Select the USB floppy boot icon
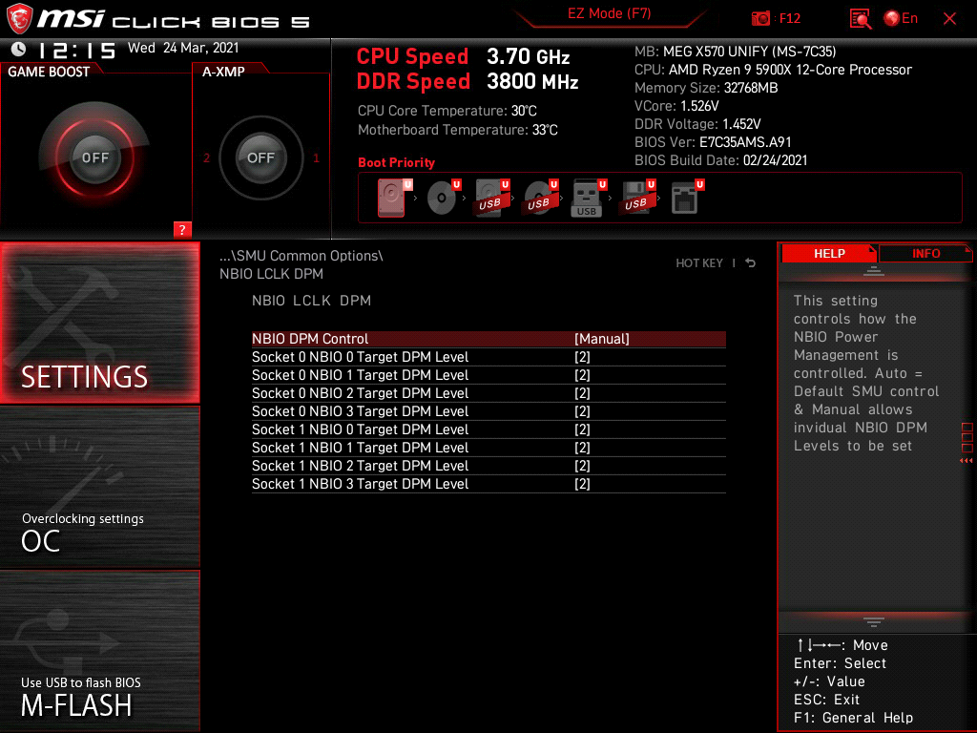The height and width of the screenshot is (733, 977). point(637,198)
